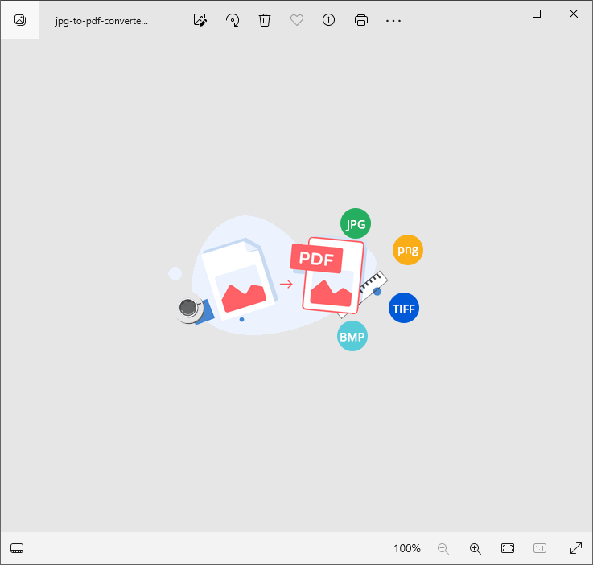Open the Photos gallery home icon
The image size is (593, 565).
(19, 20)
